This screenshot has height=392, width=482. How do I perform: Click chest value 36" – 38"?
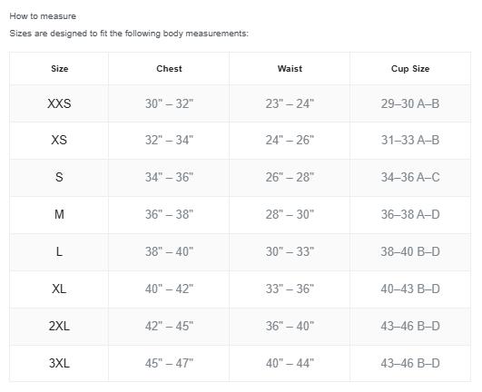pyautogui.click(x=169, y=214)
